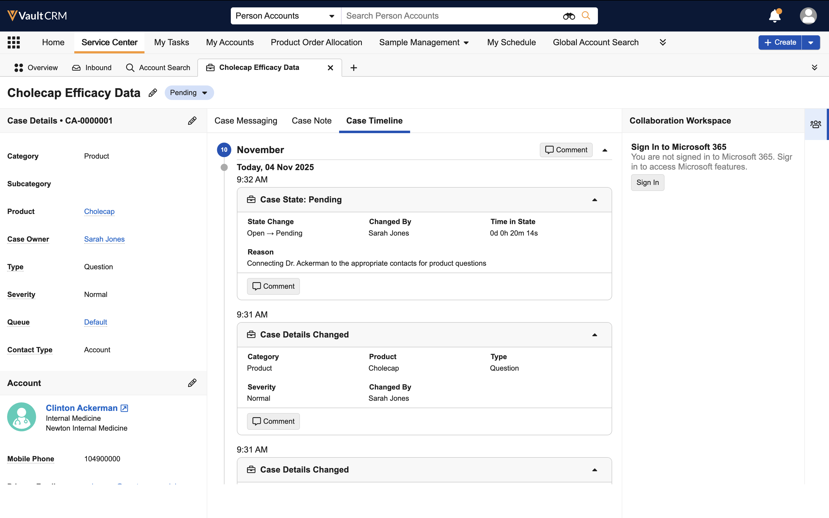Screen dimensions: 829x518
Task: Click Case Details edit pencil icon
Action: tap(192, 121)
